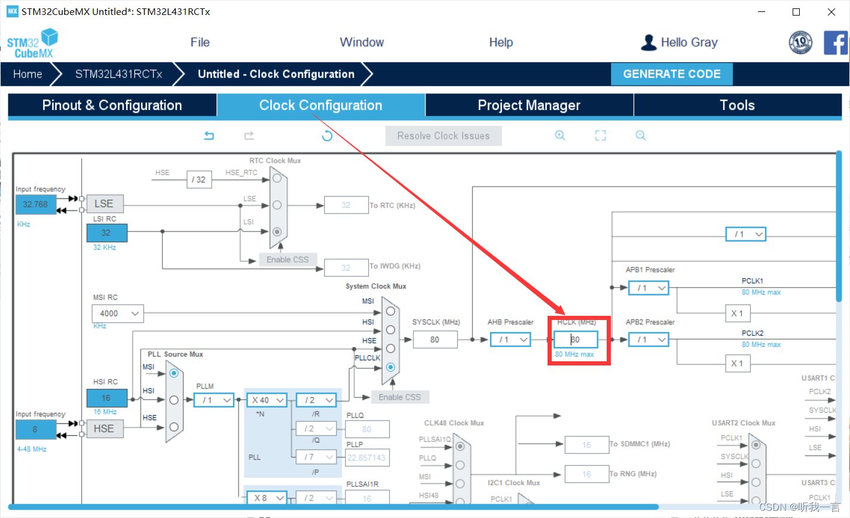Select PLLSAI1Q in CLK48 Clock Mux

point(460,446)
